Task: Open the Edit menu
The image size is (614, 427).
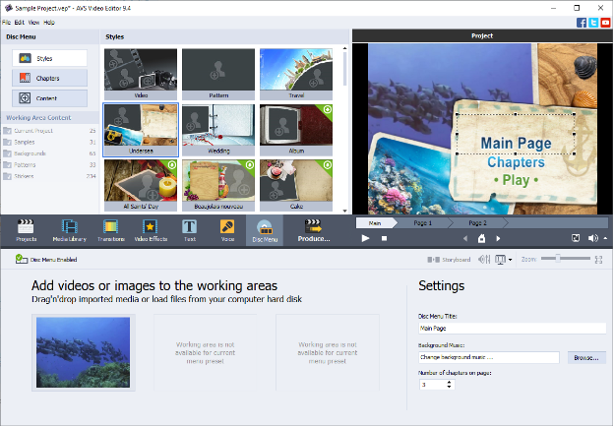Action: pyautogui.click(x=21, y=21)
